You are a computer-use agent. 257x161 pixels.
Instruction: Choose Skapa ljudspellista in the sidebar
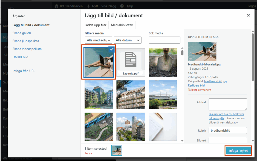[26, 41]
